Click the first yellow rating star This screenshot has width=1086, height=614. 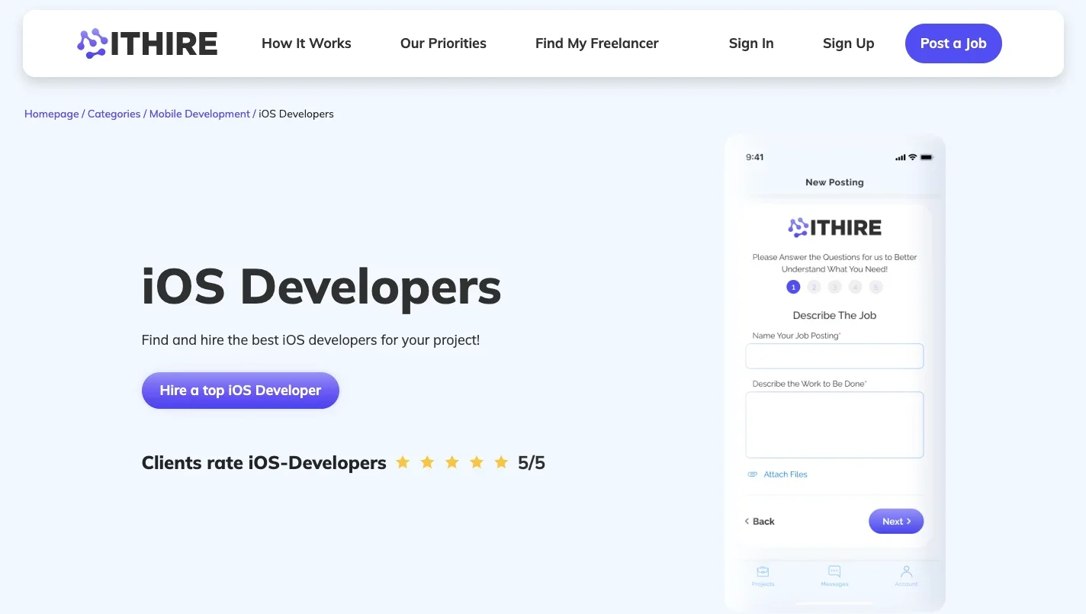(x=403, y=462)
